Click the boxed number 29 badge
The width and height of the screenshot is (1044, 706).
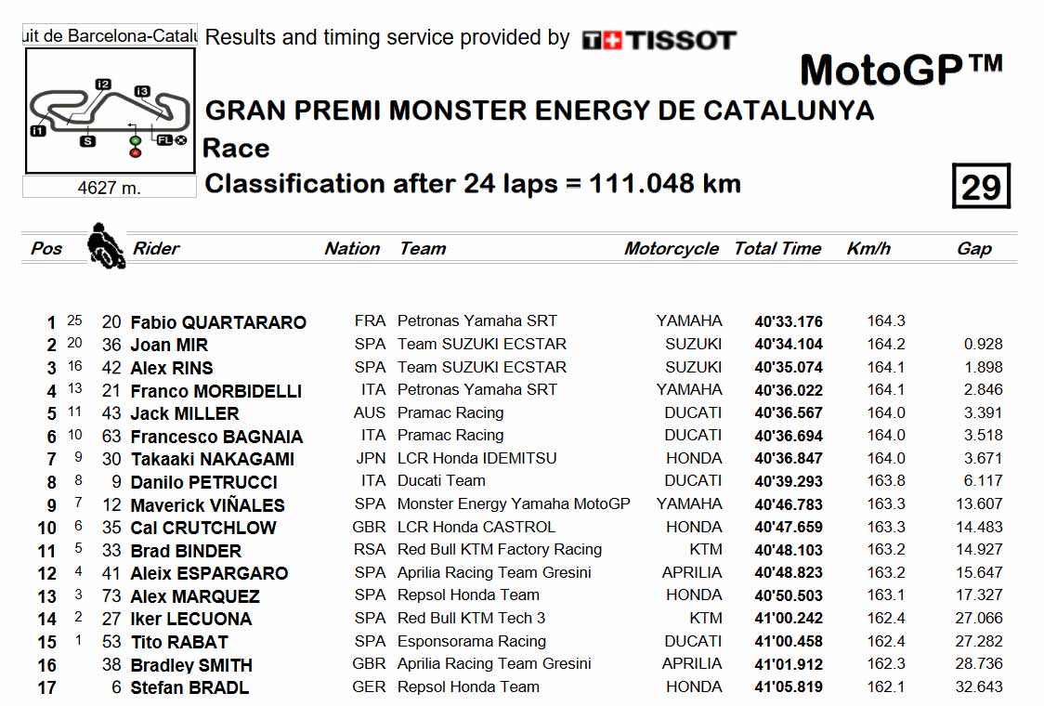coord(981,186)
